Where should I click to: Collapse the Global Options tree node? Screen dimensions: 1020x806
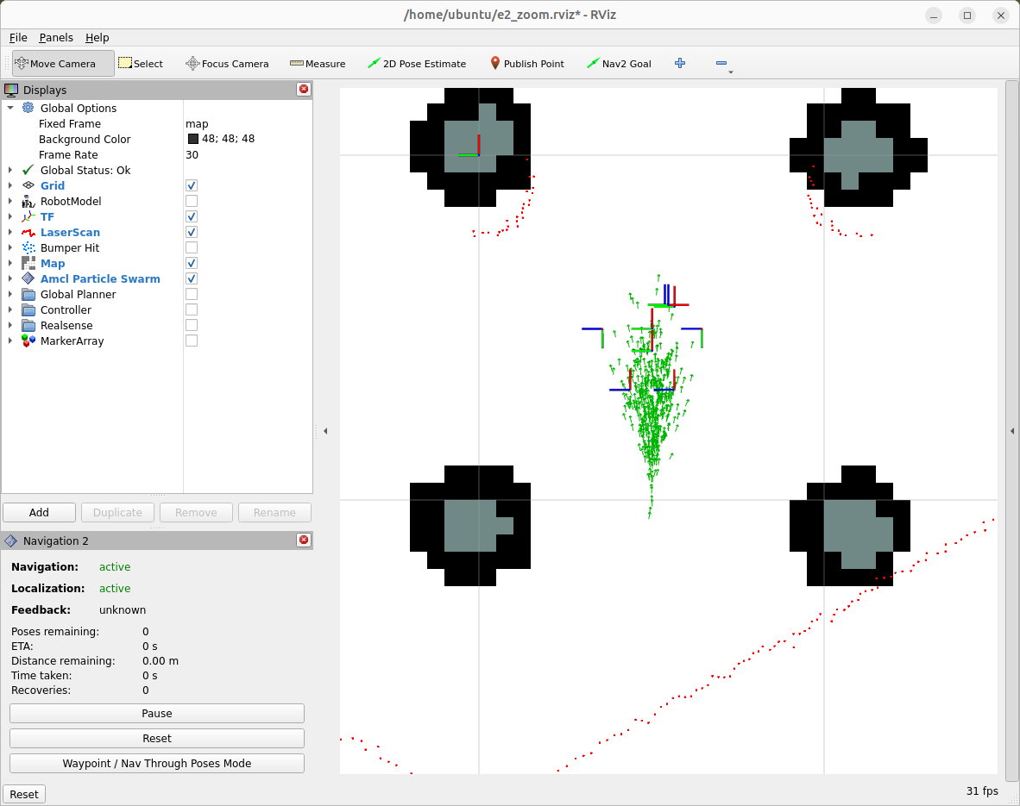point(10,108)
